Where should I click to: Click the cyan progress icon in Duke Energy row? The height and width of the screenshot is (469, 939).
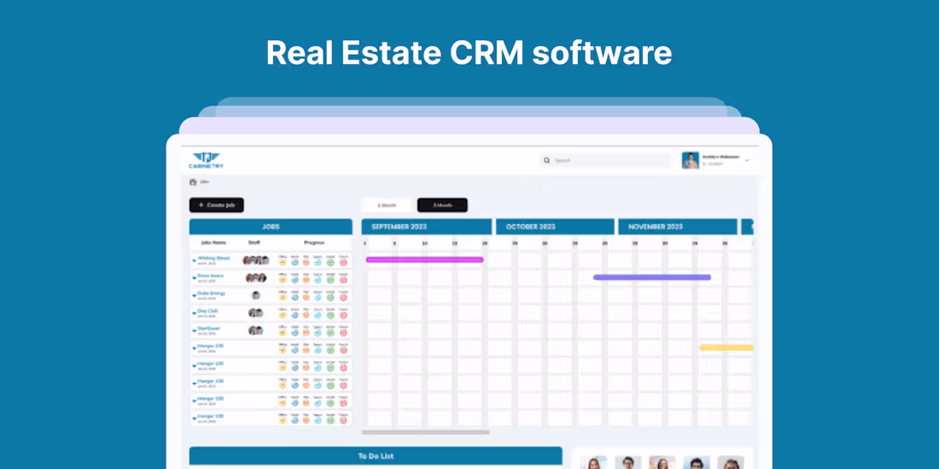pos(318,298)
